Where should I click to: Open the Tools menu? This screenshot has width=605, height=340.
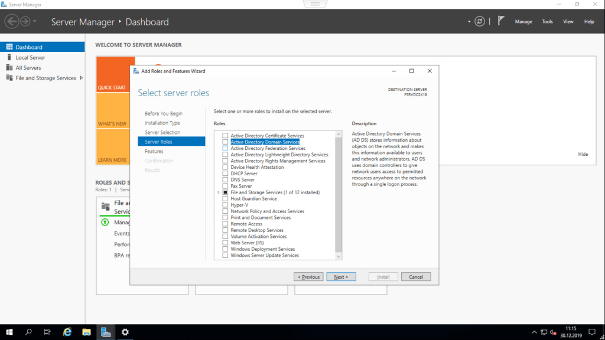point(547,22)
